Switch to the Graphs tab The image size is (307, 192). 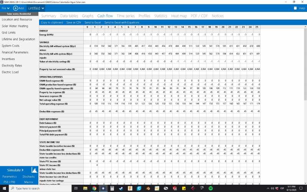pyautogui.click(x=87, y=16)
